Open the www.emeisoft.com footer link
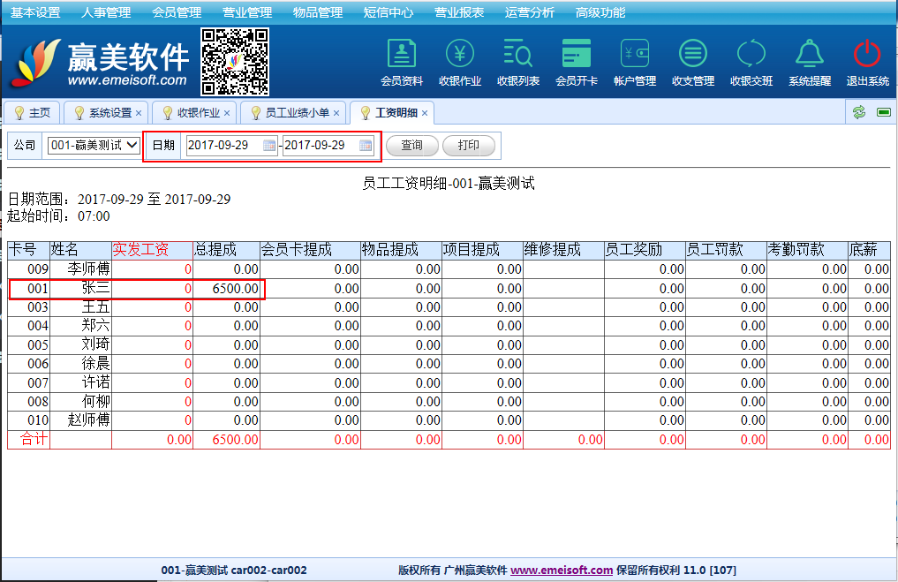The height and width of the screenshot is (582, 898). point(562,571)
